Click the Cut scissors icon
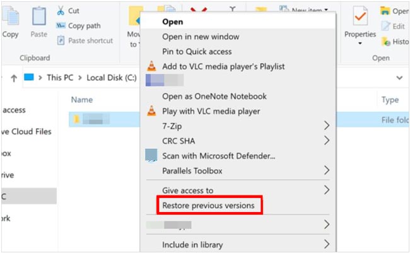 click(x=61, y=11)
